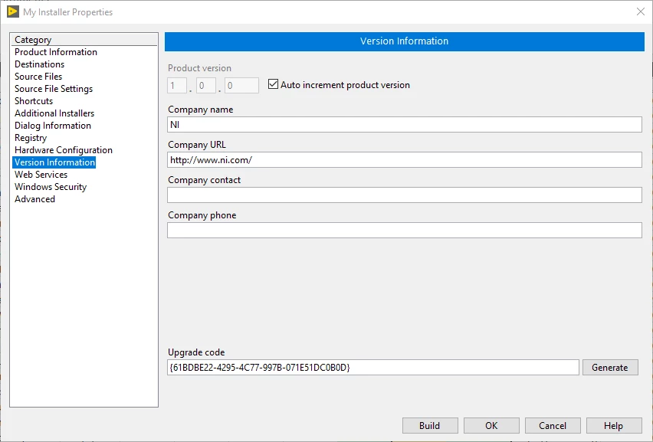653x442 pixels.
Task: Go to the Advanced category
Action: click(35, 199)
